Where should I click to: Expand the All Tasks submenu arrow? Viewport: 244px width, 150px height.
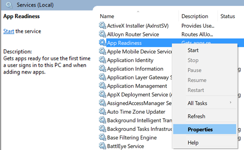[x=231, y=102]
